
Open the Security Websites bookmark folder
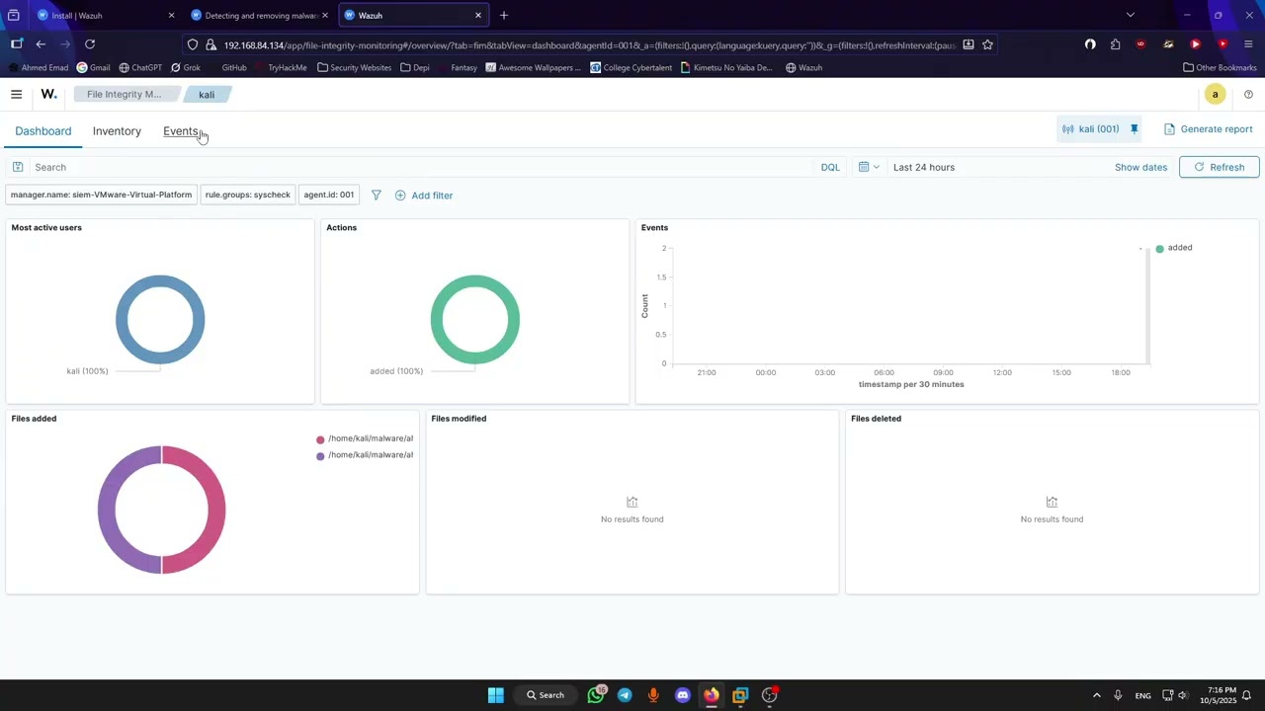coord(355,68)
